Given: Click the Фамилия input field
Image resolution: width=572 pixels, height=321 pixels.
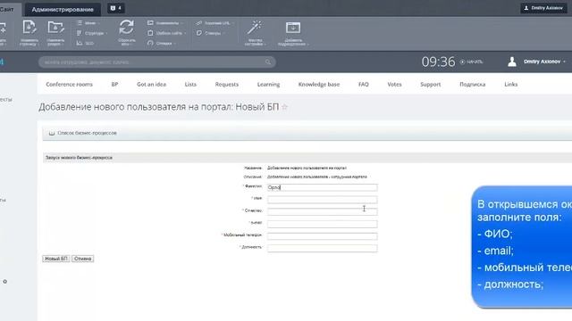Looking at the screenshot, I should click(322, 187).
